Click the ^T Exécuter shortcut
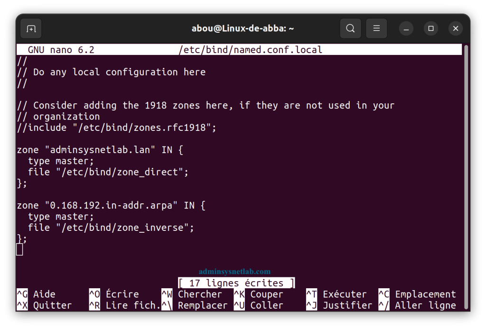Viewport: 486px width, 329px height. tap(336, 294)
